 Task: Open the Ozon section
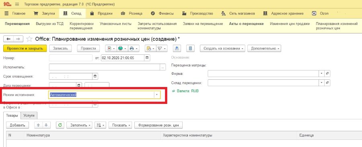point(320,13)
